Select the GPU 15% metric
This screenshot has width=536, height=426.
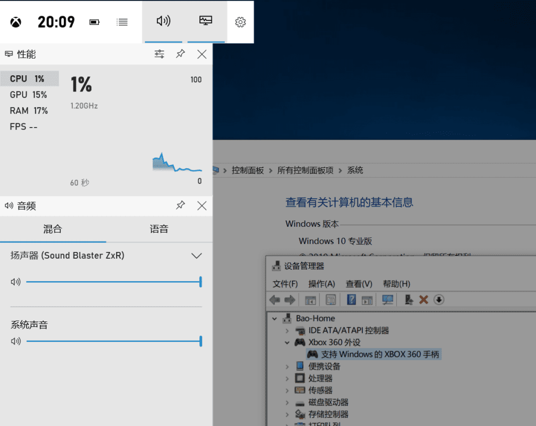point(29,95)
